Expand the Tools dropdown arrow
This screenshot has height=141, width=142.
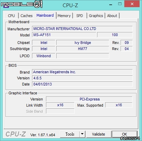point(82,134)
